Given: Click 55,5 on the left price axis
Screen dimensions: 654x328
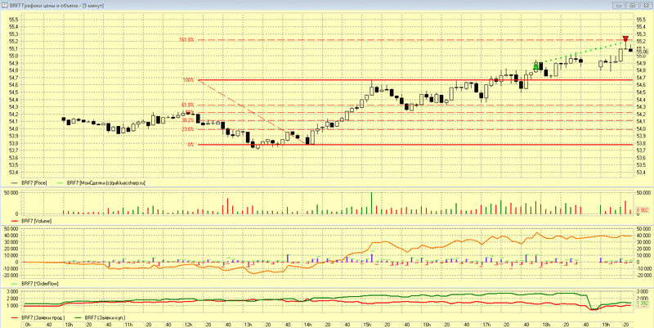Looking at the screenshot, I should pyautogui.click(x=14, y=20).
